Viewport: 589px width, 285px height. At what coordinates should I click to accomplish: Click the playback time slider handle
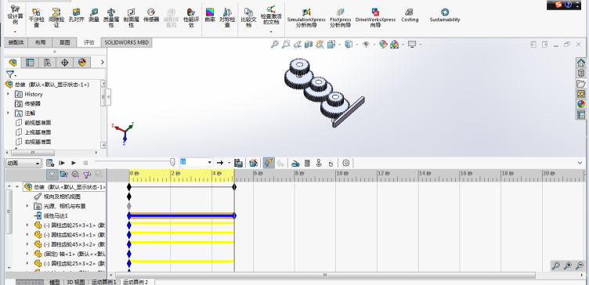tap(172, 162)
